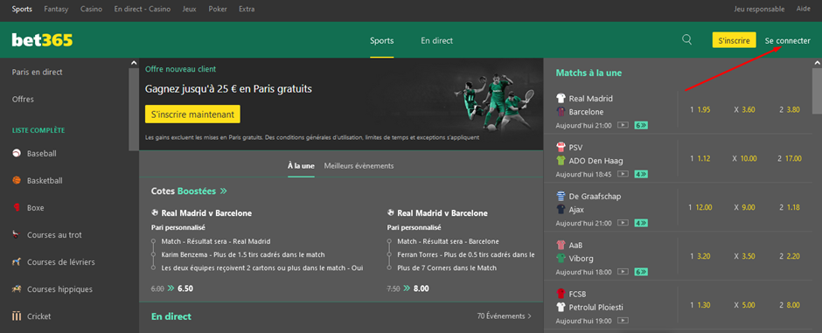Click Matchs à la une scrollbar thumb
The width and height of the screenshot is (822, 333).
pos(817,91)
